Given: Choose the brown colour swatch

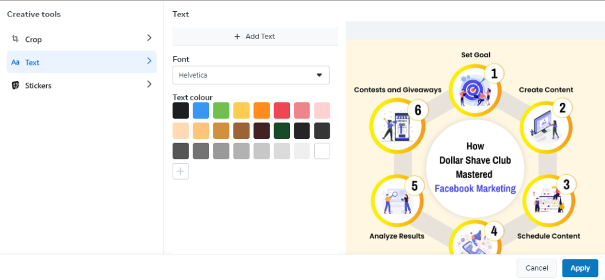Looking at the screenshot, I should (x=242, y=131).
